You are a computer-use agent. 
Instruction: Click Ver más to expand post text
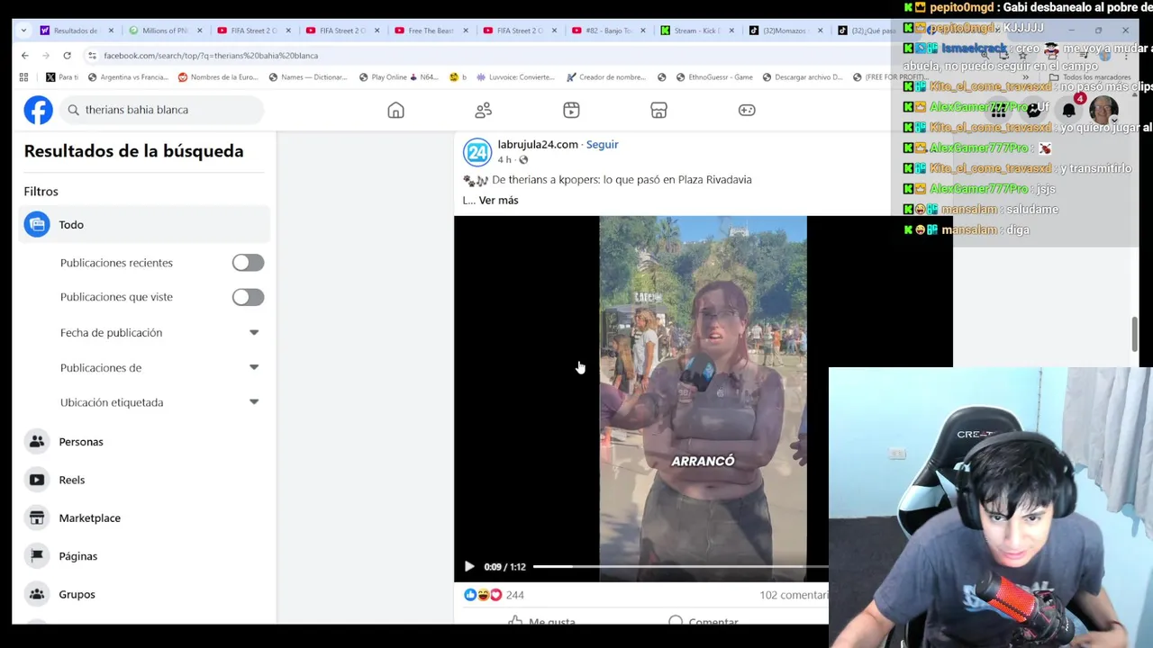click(x=498, y=201)
